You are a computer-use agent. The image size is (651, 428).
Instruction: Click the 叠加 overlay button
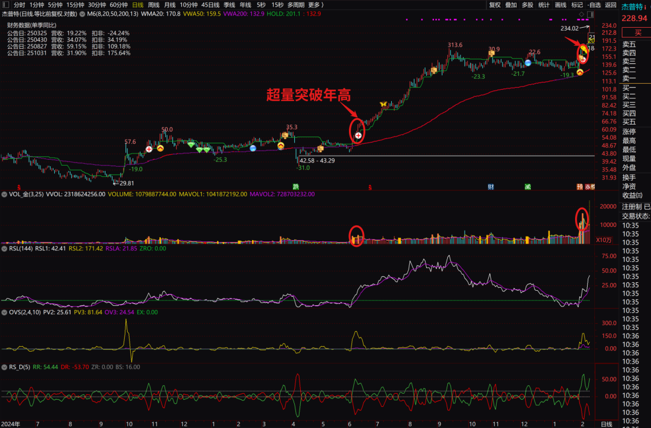pyautogui.click(x=511, y=5)
